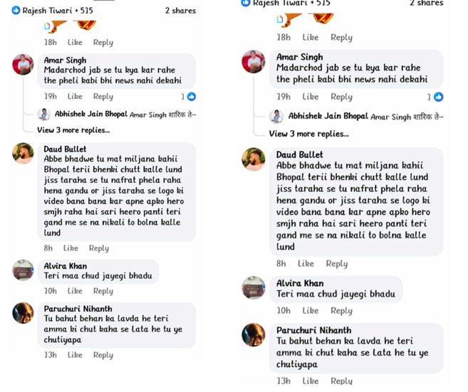
Task: Open the '2 shares' list in left panel
Action: coord(180,11)
